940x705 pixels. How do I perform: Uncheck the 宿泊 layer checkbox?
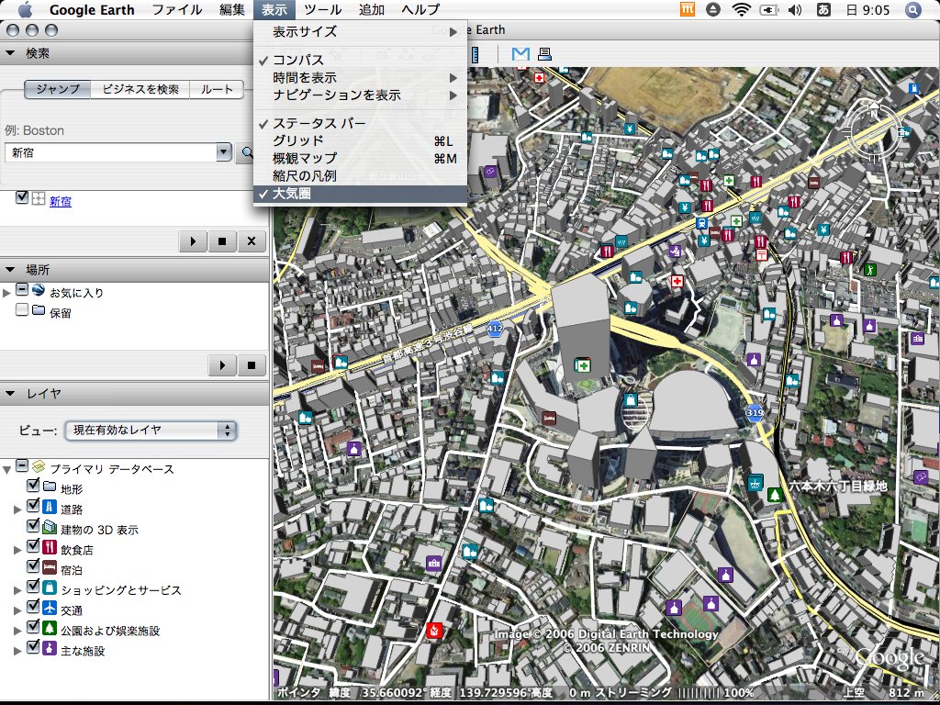(34, 566)
